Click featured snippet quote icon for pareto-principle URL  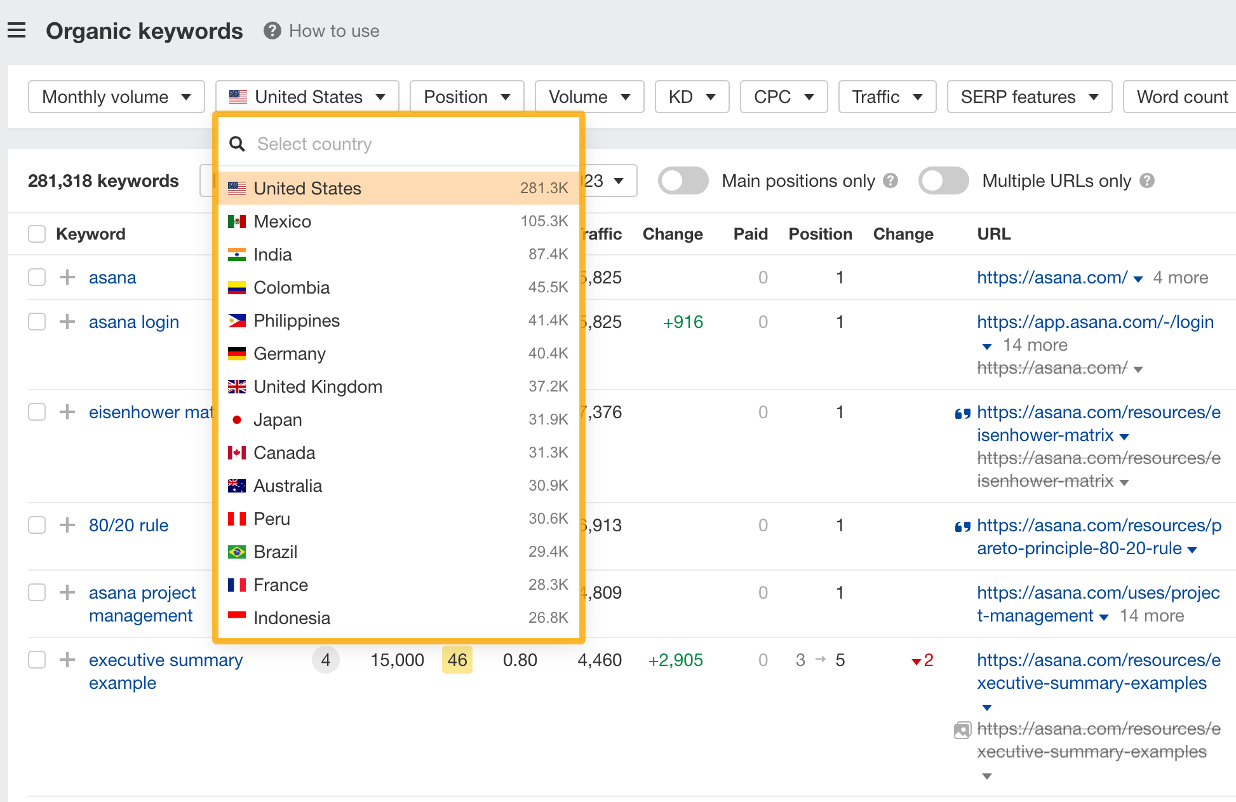(963, 527)
